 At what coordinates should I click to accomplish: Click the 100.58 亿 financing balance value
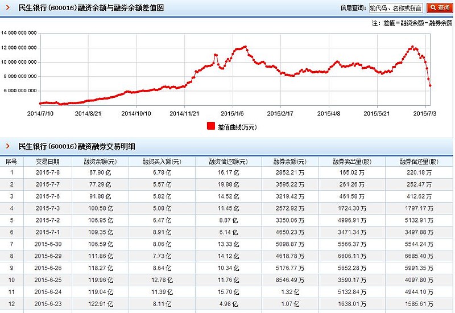point(101,208)
